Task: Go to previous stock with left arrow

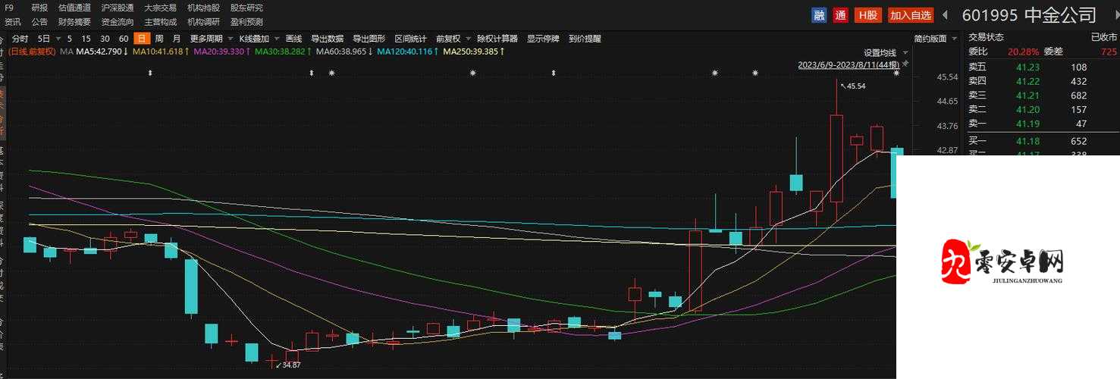Action: point(946,15)
